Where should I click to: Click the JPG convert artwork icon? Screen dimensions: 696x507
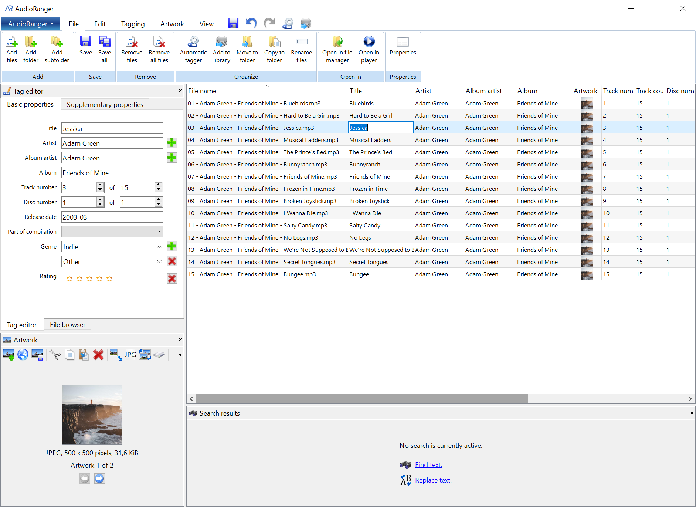[x=130, y=355]
